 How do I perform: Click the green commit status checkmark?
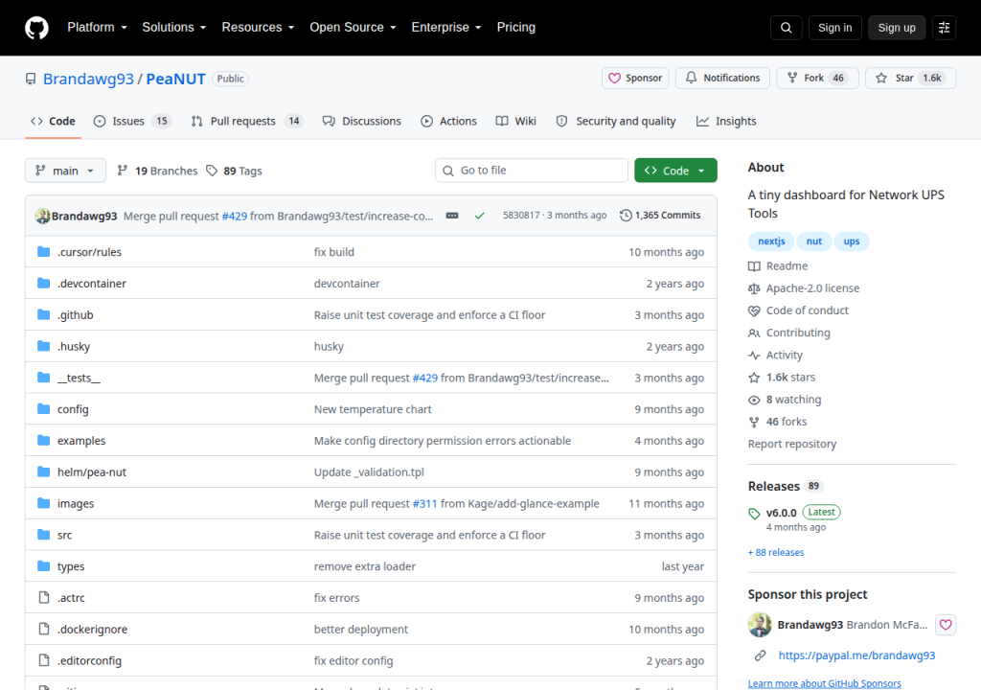[x=479, y=216]
